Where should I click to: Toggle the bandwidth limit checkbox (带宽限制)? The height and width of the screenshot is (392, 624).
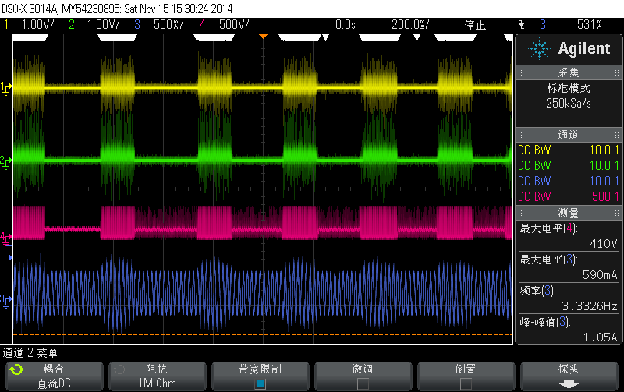260,383
